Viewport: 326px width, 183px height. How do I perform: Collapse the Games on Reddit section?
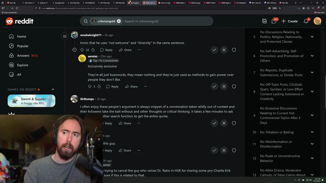tap(53, 89)
